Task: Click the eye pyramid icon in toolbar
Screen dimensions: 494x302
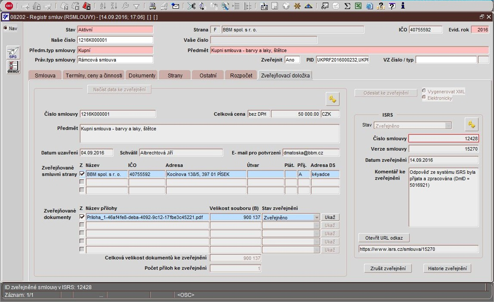Action: (309, 5)
